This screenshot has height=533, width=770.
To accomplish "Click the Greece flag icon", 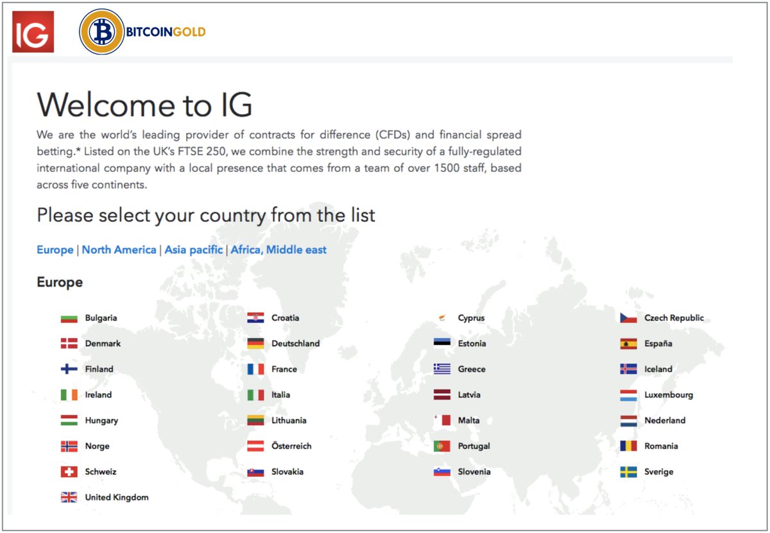I will click(441, 369).
